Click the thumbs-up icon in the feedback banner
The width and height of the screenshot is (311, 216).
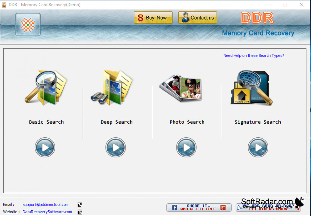coord(239,208)
